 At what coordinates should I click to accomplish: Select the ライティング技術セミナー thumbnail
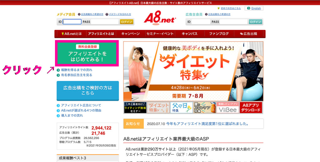(x=135, y=108)
